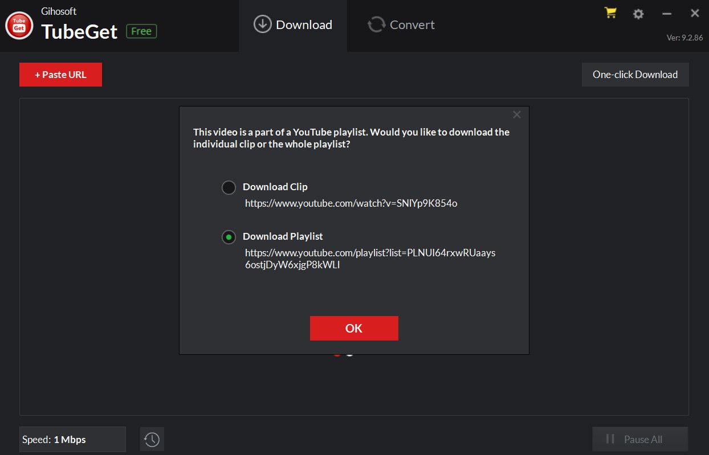Switch to the Convert tab
The width and height of the screenshot is (709, 455).
400,24
